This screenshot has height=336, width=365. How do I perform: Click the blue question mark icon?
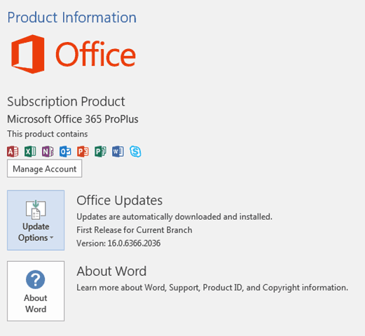(36, 279)
